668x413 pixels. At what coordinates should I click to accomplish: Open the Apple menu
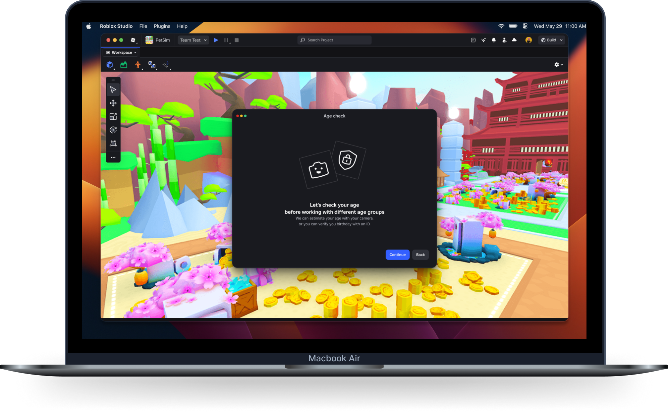88,26
